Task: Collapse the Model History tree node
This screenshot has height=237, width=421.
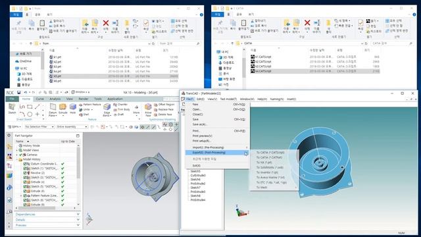Action: (x=17, y=159)
